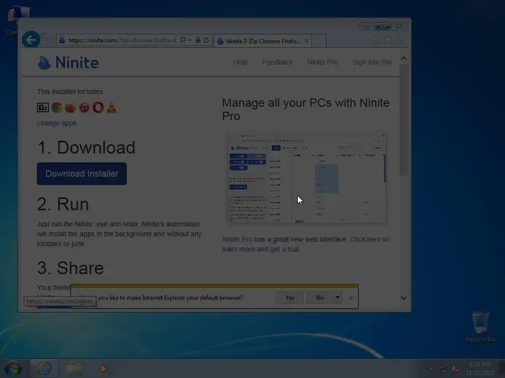Viewport: 505px width, 378px height.
Task: Click the taskbar clock
Action: click(480, 369)
